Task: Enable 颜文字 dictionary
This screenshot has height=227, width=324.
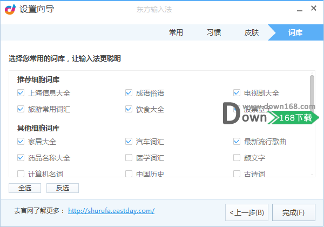Action: point(237,158)
